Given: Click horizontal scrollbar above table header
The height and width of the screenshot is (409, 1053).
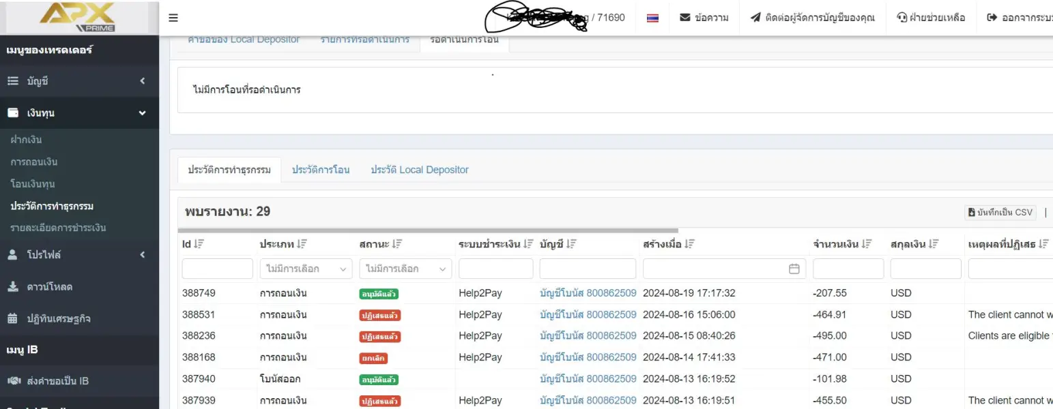Looking at the screenshot, I should tap(427, 230).
